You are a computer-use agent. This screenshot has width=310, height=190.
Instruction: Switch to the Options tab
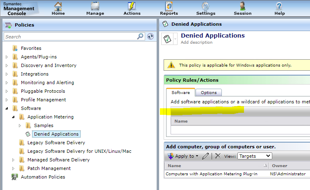(209, 93)
